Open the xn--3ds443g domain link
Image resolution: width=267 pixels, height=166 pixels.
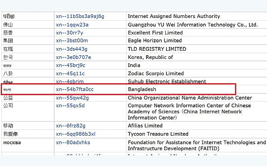point(71,49)
